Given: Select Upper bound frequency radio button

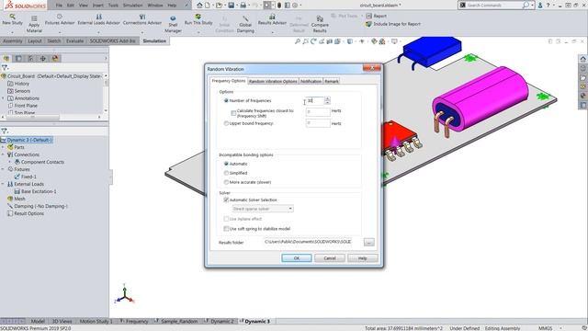Looking at the screenshot, I should pos(226,123).
